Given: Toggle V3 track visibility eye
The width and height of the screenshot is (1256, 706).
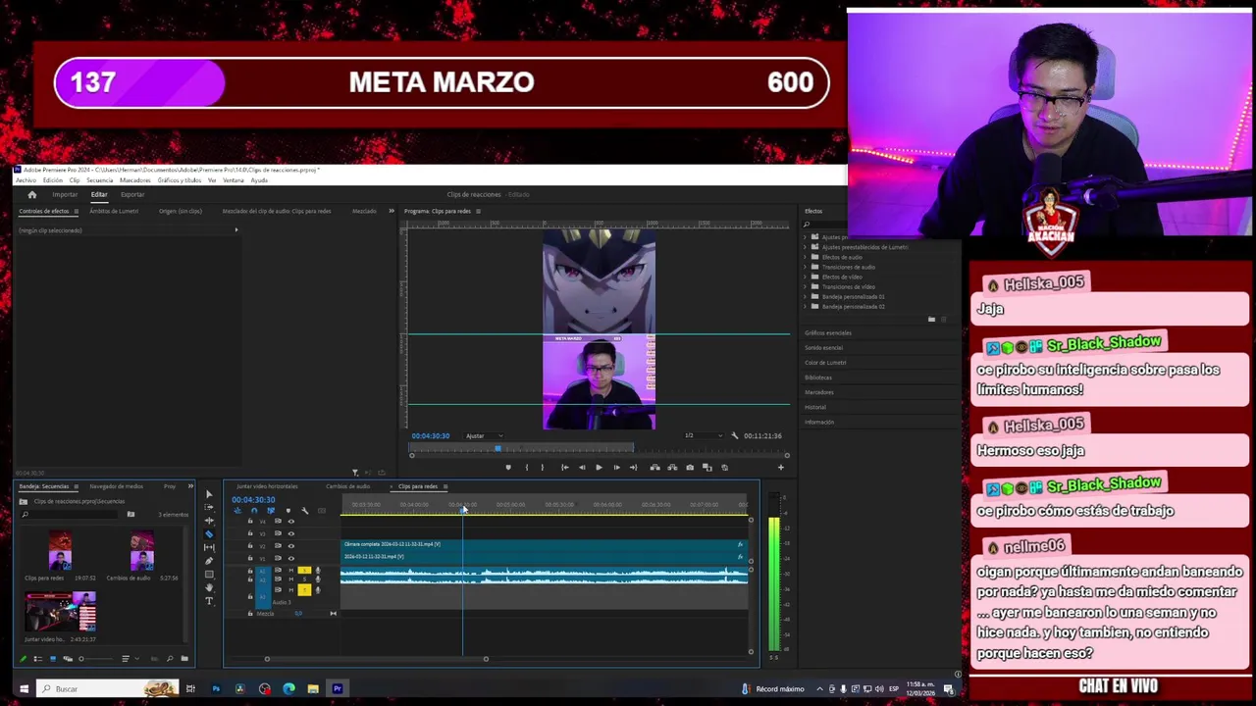Looking at the screenshot, I should pos(290,534).
